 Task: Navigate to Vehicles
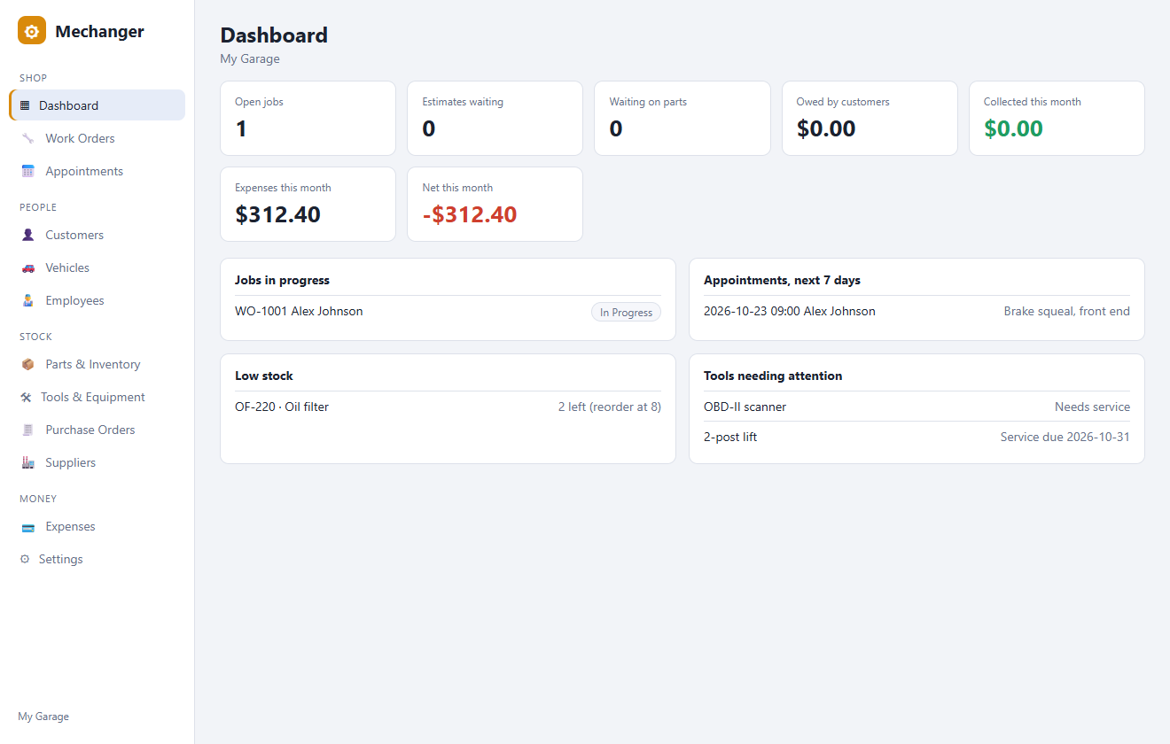[97, 267]
